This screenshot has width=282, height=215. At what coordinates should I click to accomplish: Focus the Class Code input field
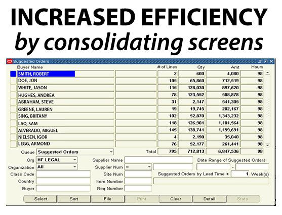point(63,174)
